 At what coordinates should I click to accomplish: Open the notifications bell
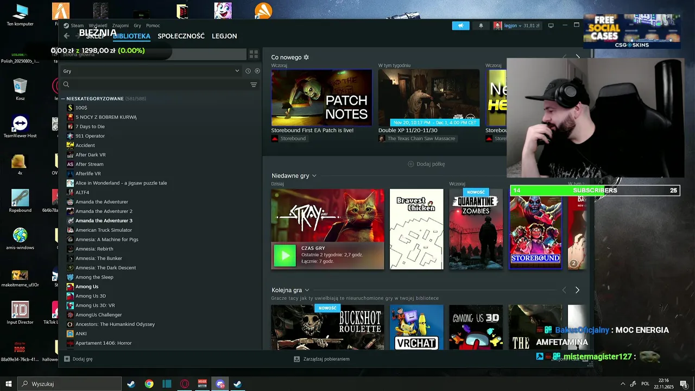481,26
